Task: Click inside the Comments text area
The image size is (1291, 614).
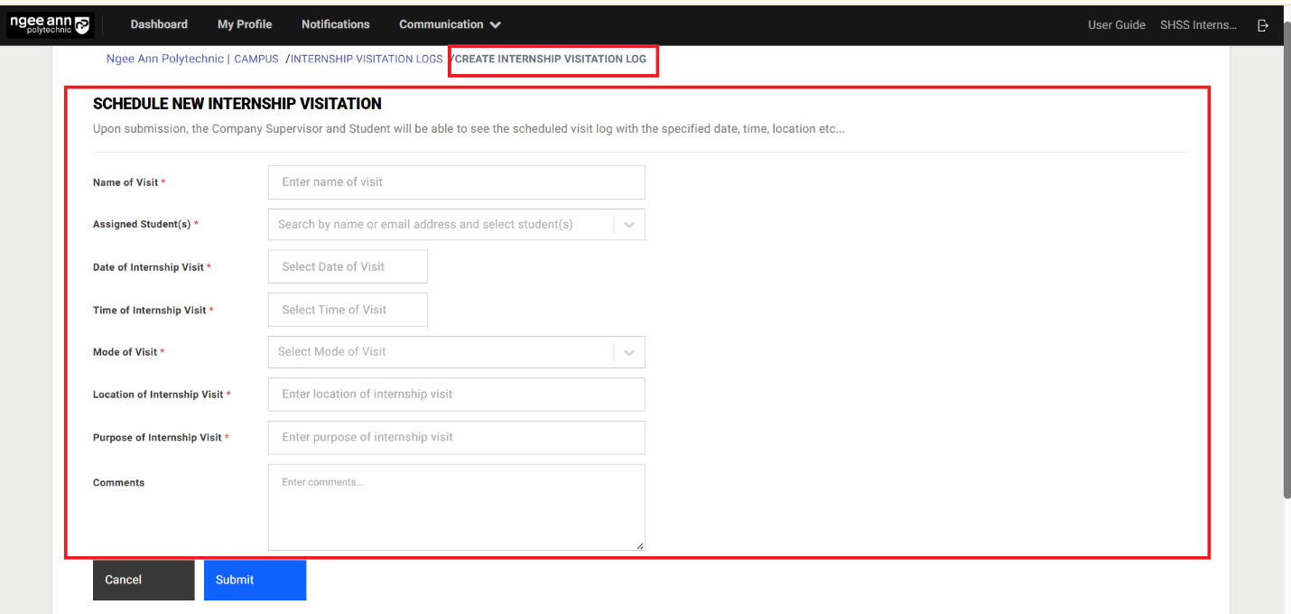Action: coord(456,507)
